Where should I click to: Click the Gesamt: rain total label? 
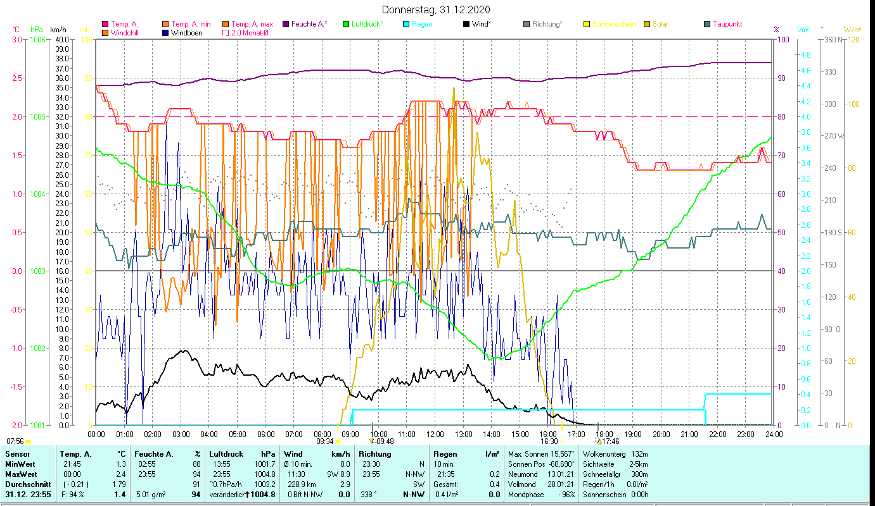(x=445, y=484)
